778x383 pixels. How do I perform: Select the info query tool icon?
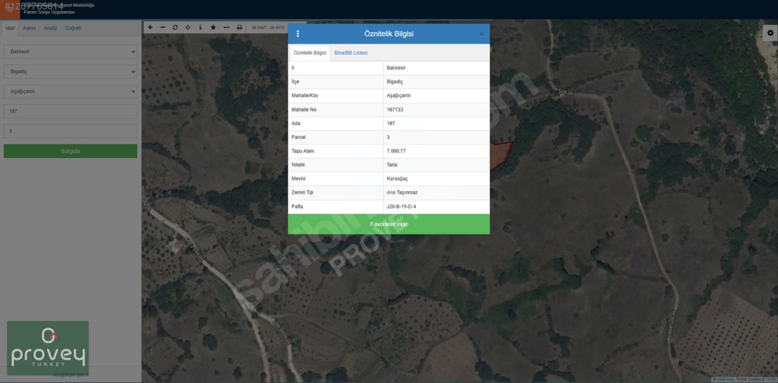[200, 28]
